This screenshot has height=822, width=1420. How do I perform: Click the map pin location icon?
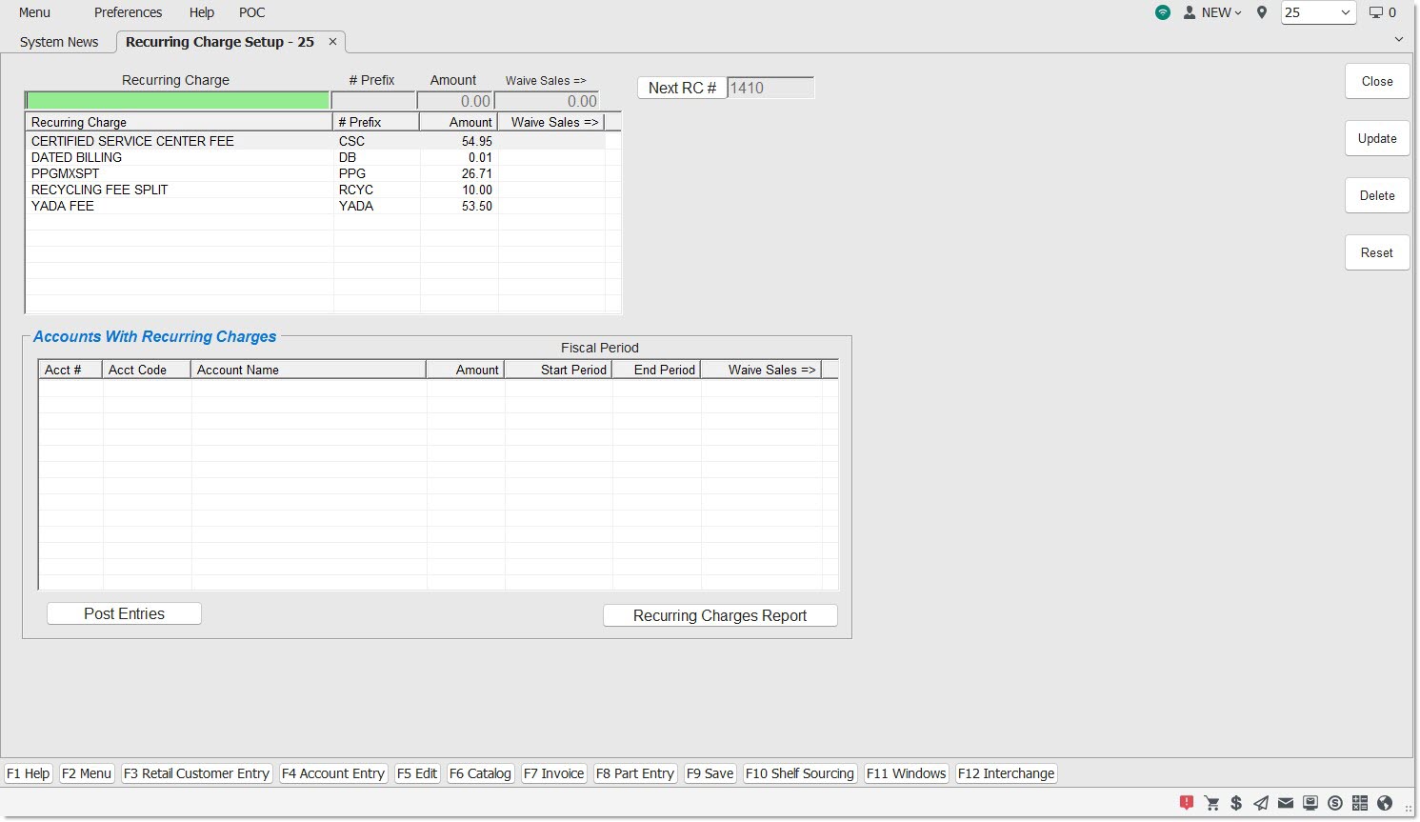pos(1262,12)
